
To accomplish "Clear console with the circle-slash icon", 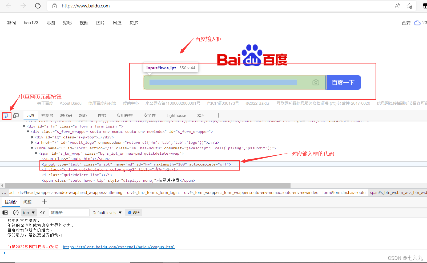I will [16, 213].
